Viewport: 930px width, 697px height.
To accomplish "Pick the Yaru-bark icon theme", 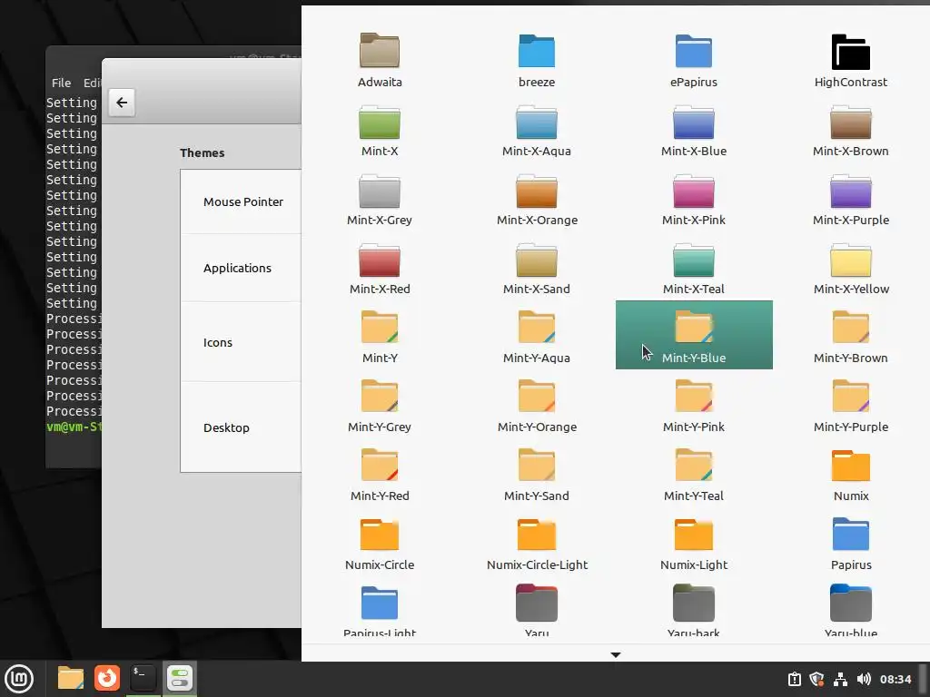I will coord(694,609).
